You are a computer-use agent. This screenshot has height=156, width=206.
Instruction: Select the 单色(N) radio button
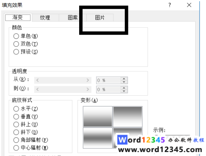pos(16,36)
